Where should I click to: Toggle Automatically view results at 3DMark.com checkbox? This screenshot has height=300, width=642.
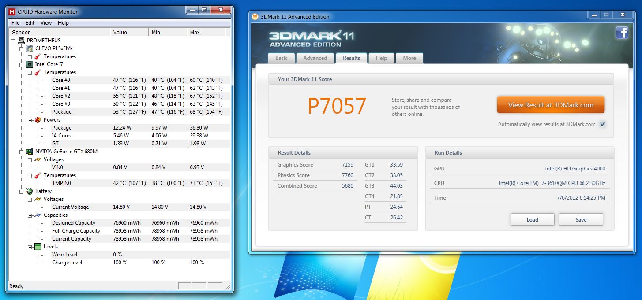click(x=603, y=124)
